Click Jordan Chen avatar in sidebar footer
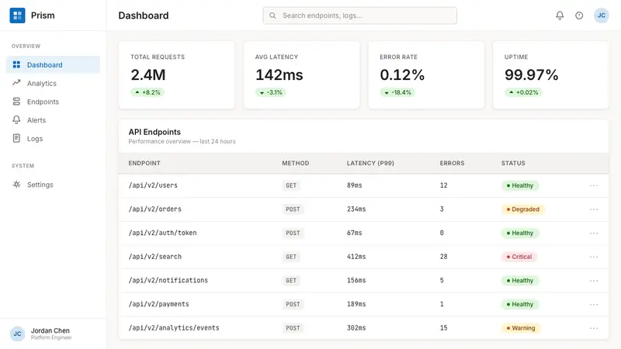This screenshot has width=621, height=349. (17, 333)
